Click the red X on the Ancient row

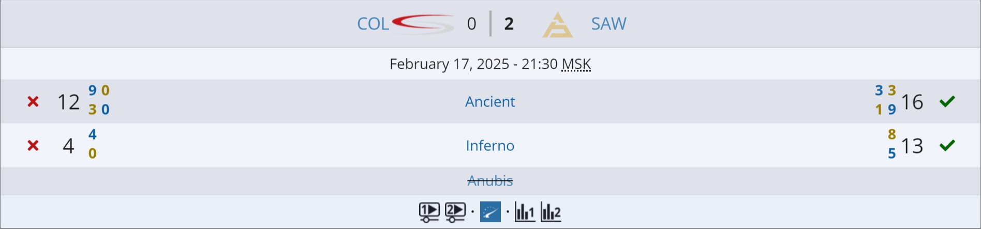[33, 102]
